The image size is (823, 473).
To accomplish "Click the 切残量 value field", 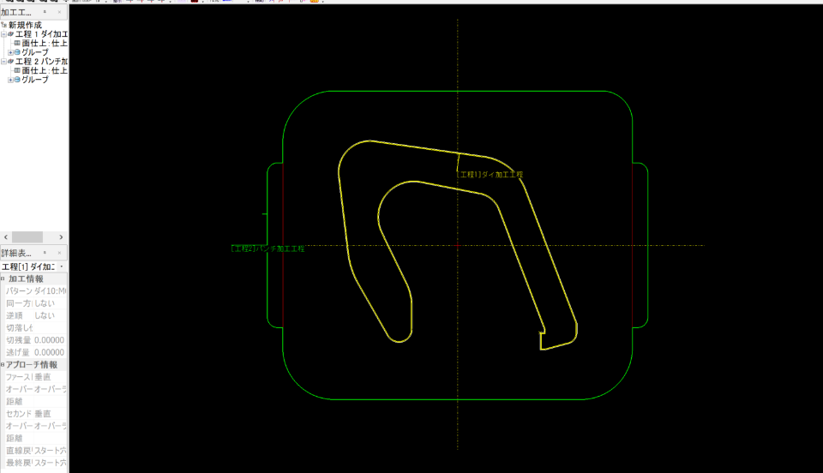I will [x=50, y=340].
